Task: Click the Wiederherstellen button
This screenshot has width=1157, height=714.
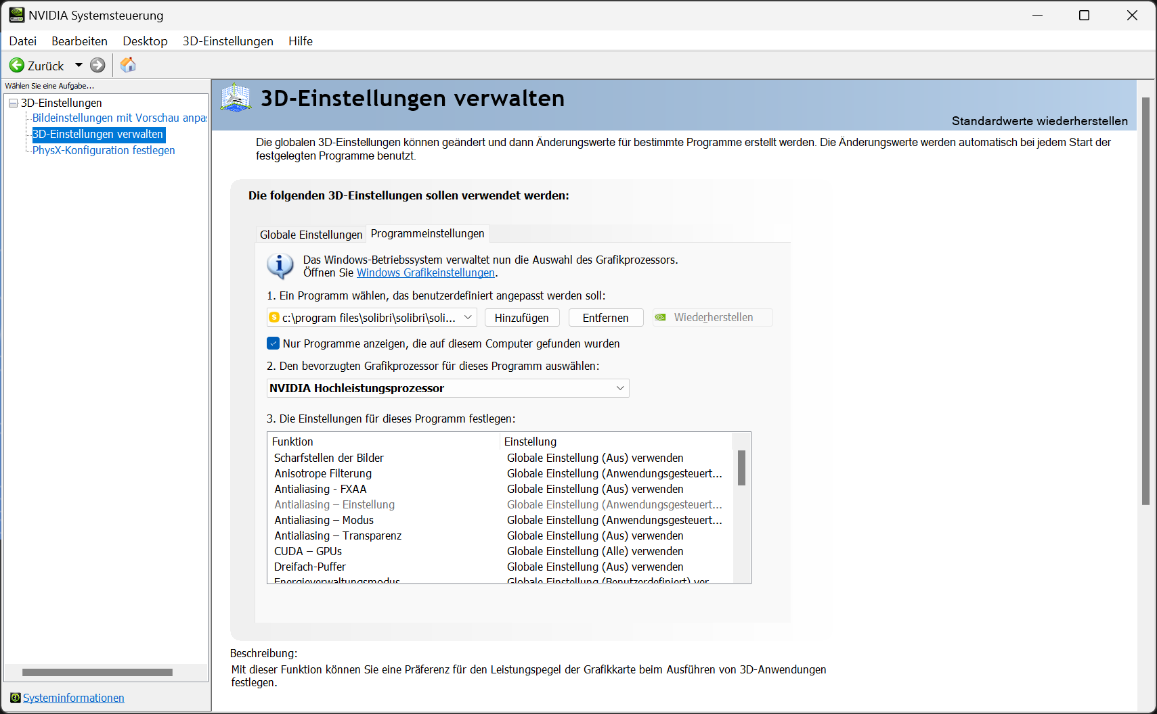Action: point(712,317)
